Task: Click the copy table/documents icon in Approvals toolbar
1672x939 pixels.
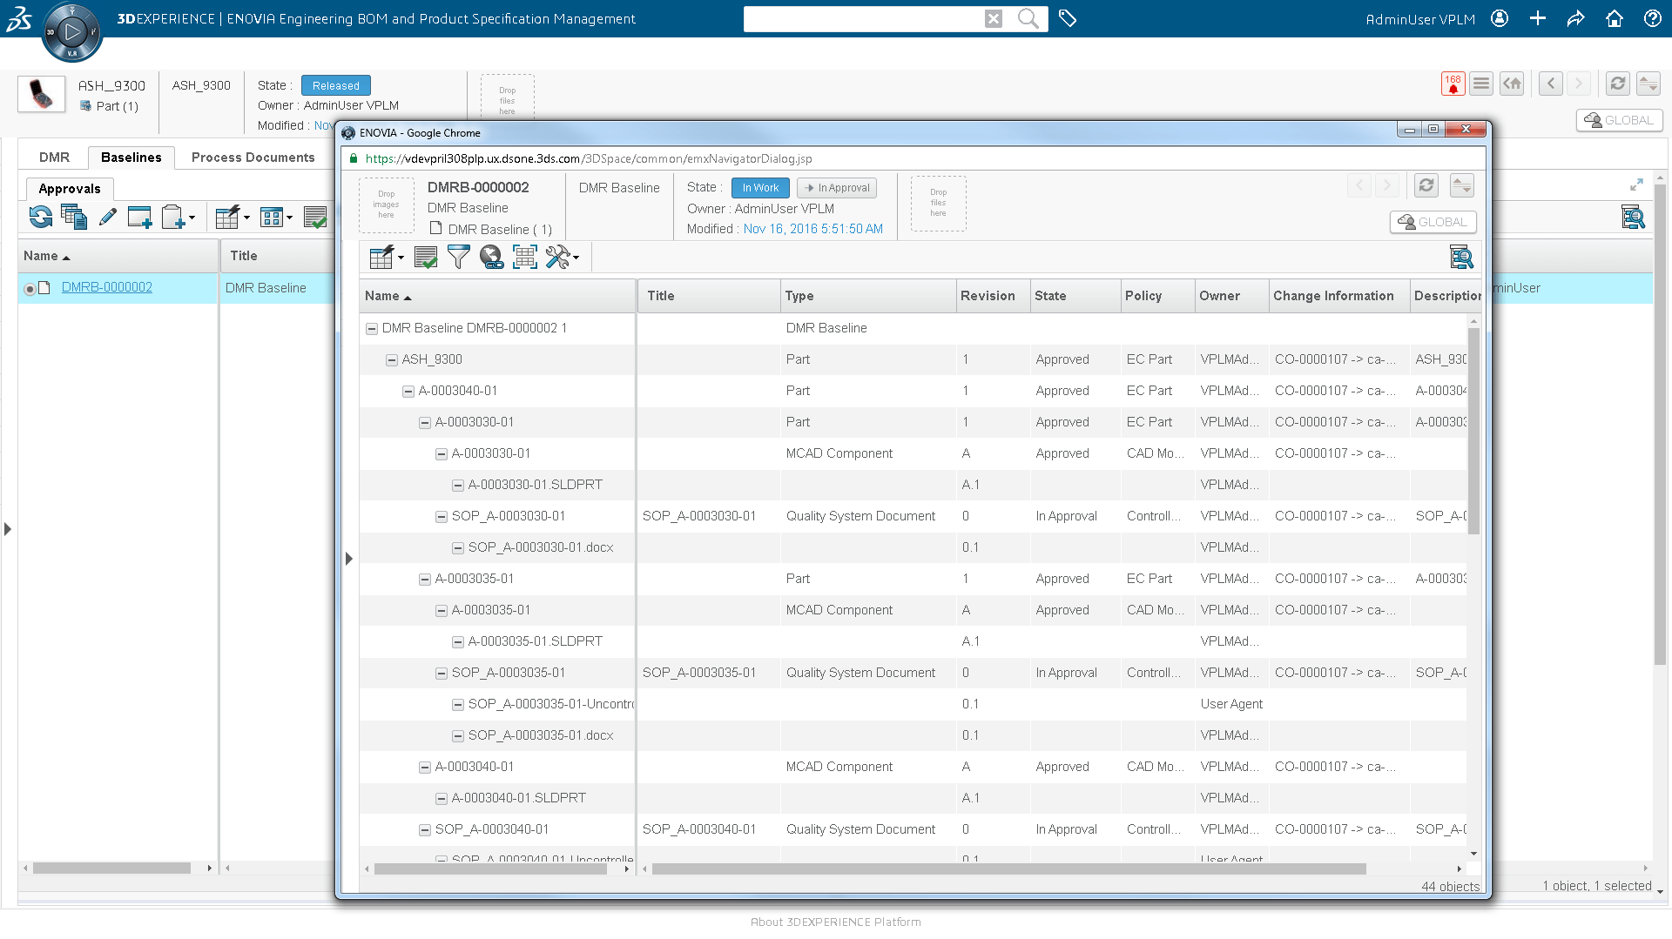Action: point(74,217)
